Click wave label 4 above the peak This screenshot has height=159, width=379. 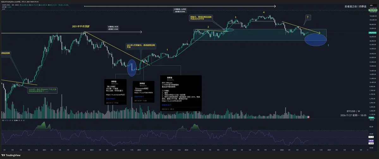(264, 12)
